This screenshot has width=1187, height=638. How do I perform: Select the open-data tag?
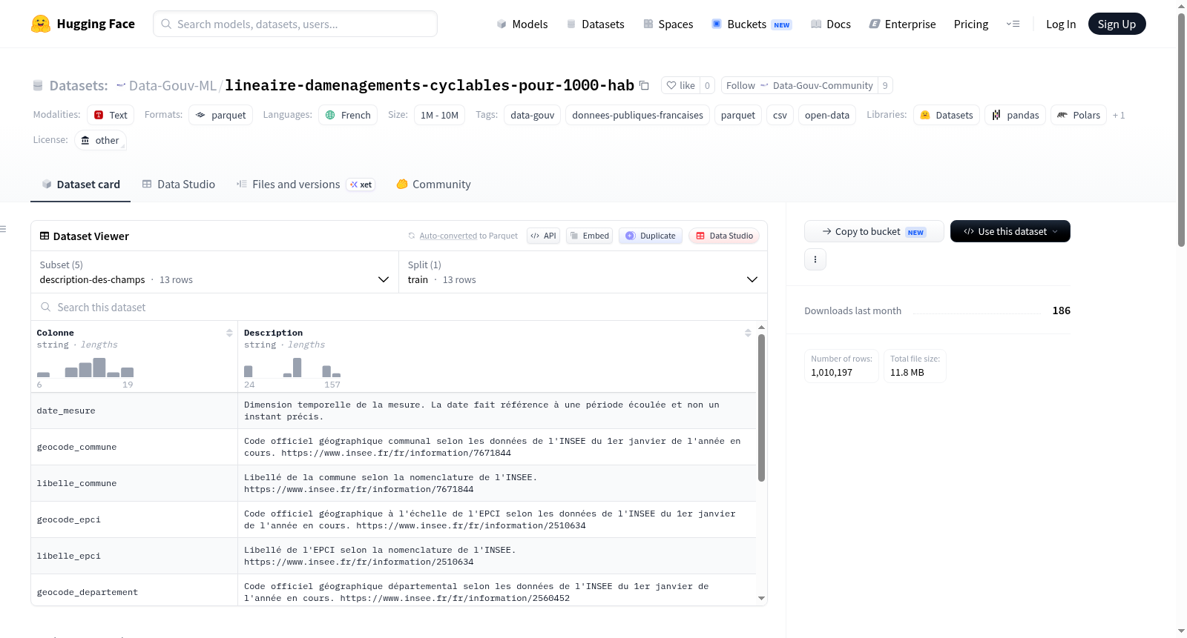tap(826, 115)
